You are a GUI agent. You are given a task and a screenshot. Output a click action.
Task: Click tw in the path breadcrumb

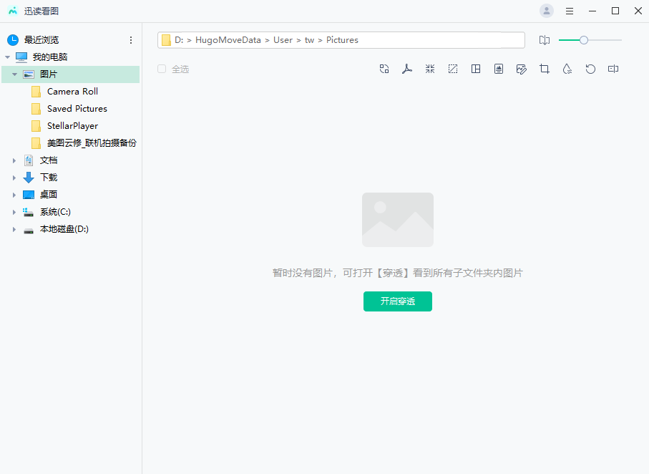pos(309,40)
